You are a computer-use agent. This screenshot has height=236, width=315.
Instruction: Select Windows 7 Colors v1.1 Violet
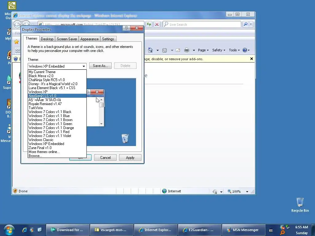point(57,136)
